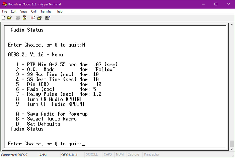Click the Capture status bar entry
This screenshot has height=158, width=235.
pyautogui.click(x=133, y=154)
